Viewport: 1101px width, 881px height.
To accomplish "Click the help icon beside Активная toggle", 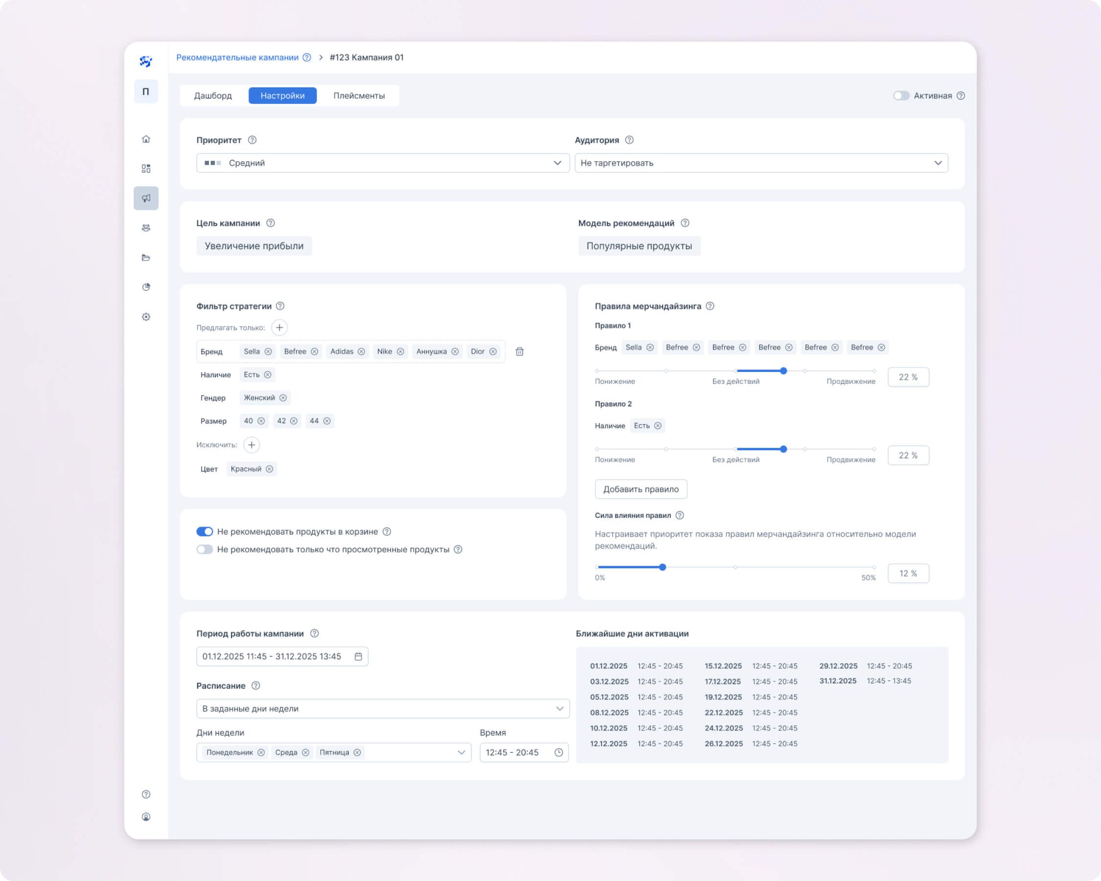I will [x=961, y=95].
